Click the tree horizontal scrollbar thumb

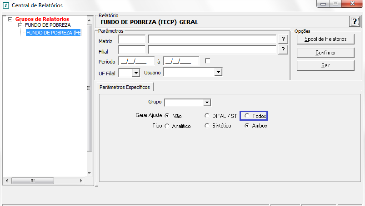(x=33, y=181)
